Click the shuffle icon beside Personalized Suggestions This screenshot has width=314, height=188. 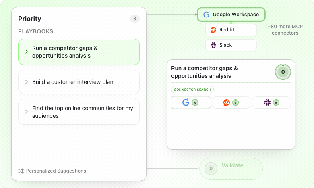(21, 171)
